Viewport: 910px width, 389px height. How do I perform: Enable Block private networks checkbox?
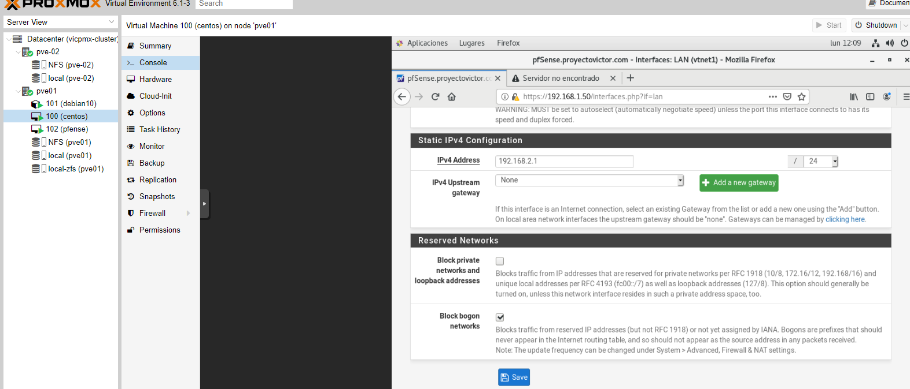[500, 261]
